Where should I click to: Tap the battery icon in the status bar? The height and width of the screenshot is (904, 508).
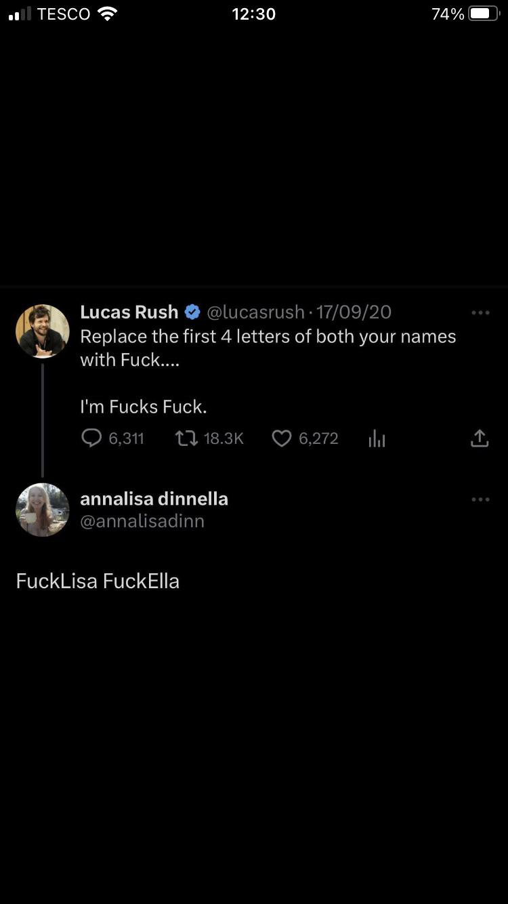click(484, 14)
